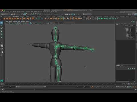This screenshot has width=137, height=102.
Task: Create a polygon torus from the shelf
Action: tap(15, 19)
